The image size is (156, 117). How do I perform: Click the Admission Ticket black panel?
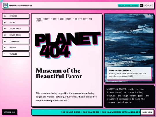pyautogui.click(x=129, y=96)
